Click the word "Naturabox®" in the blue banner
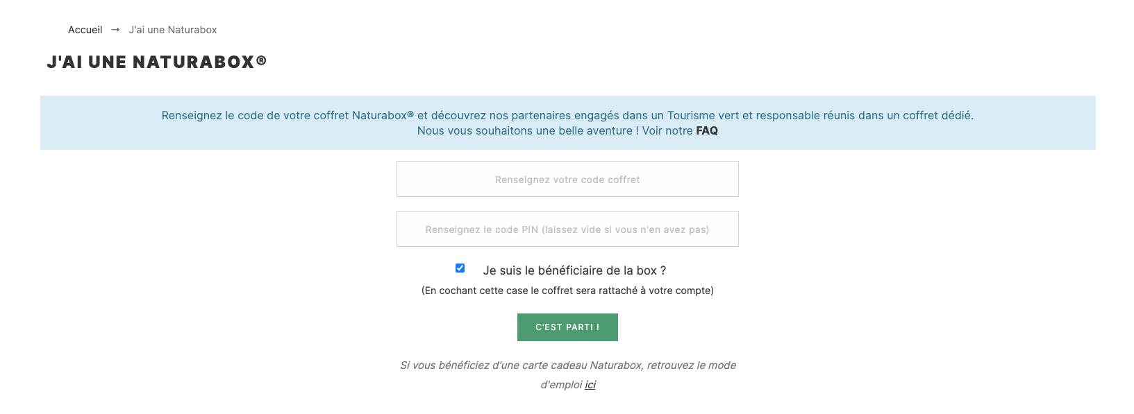This screenshot has height=414, width=1134. (x=383, y=116)
